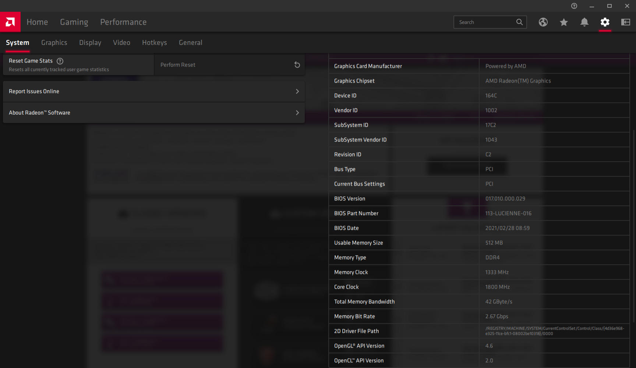The height and width of the screenshot is (368, 636).
Task: Select SubSystem Vendor ID value 1043
Action: coord(491,140)
